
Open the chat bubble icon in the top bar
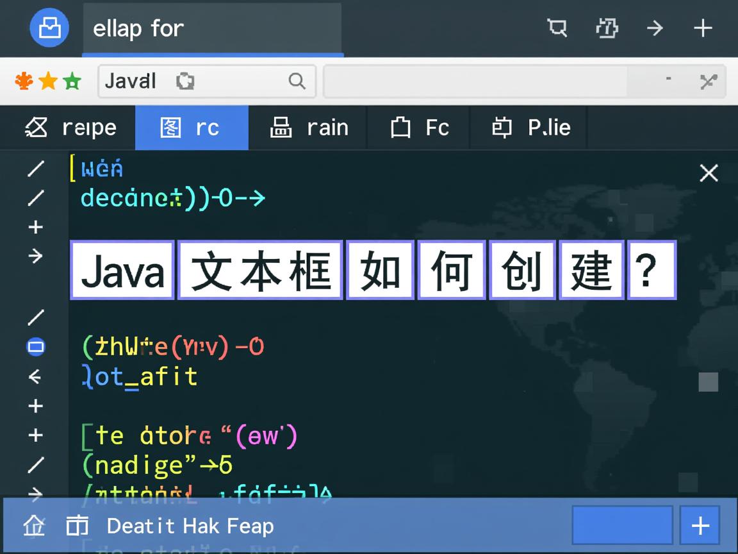coord(557,28)
